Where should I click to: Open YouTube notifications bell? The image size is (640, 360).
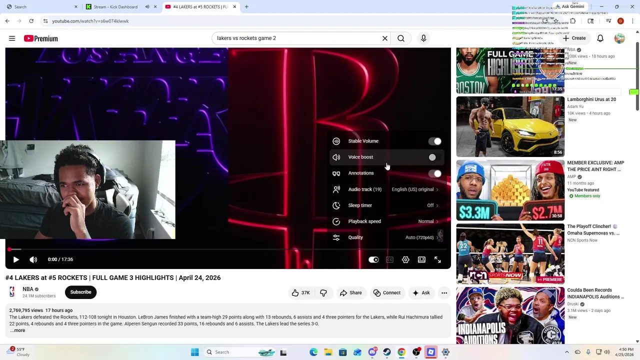click(x=600, y=38)
